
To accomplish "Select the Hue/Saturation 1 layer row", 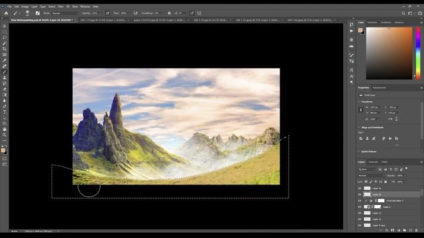I will [389, 201].
